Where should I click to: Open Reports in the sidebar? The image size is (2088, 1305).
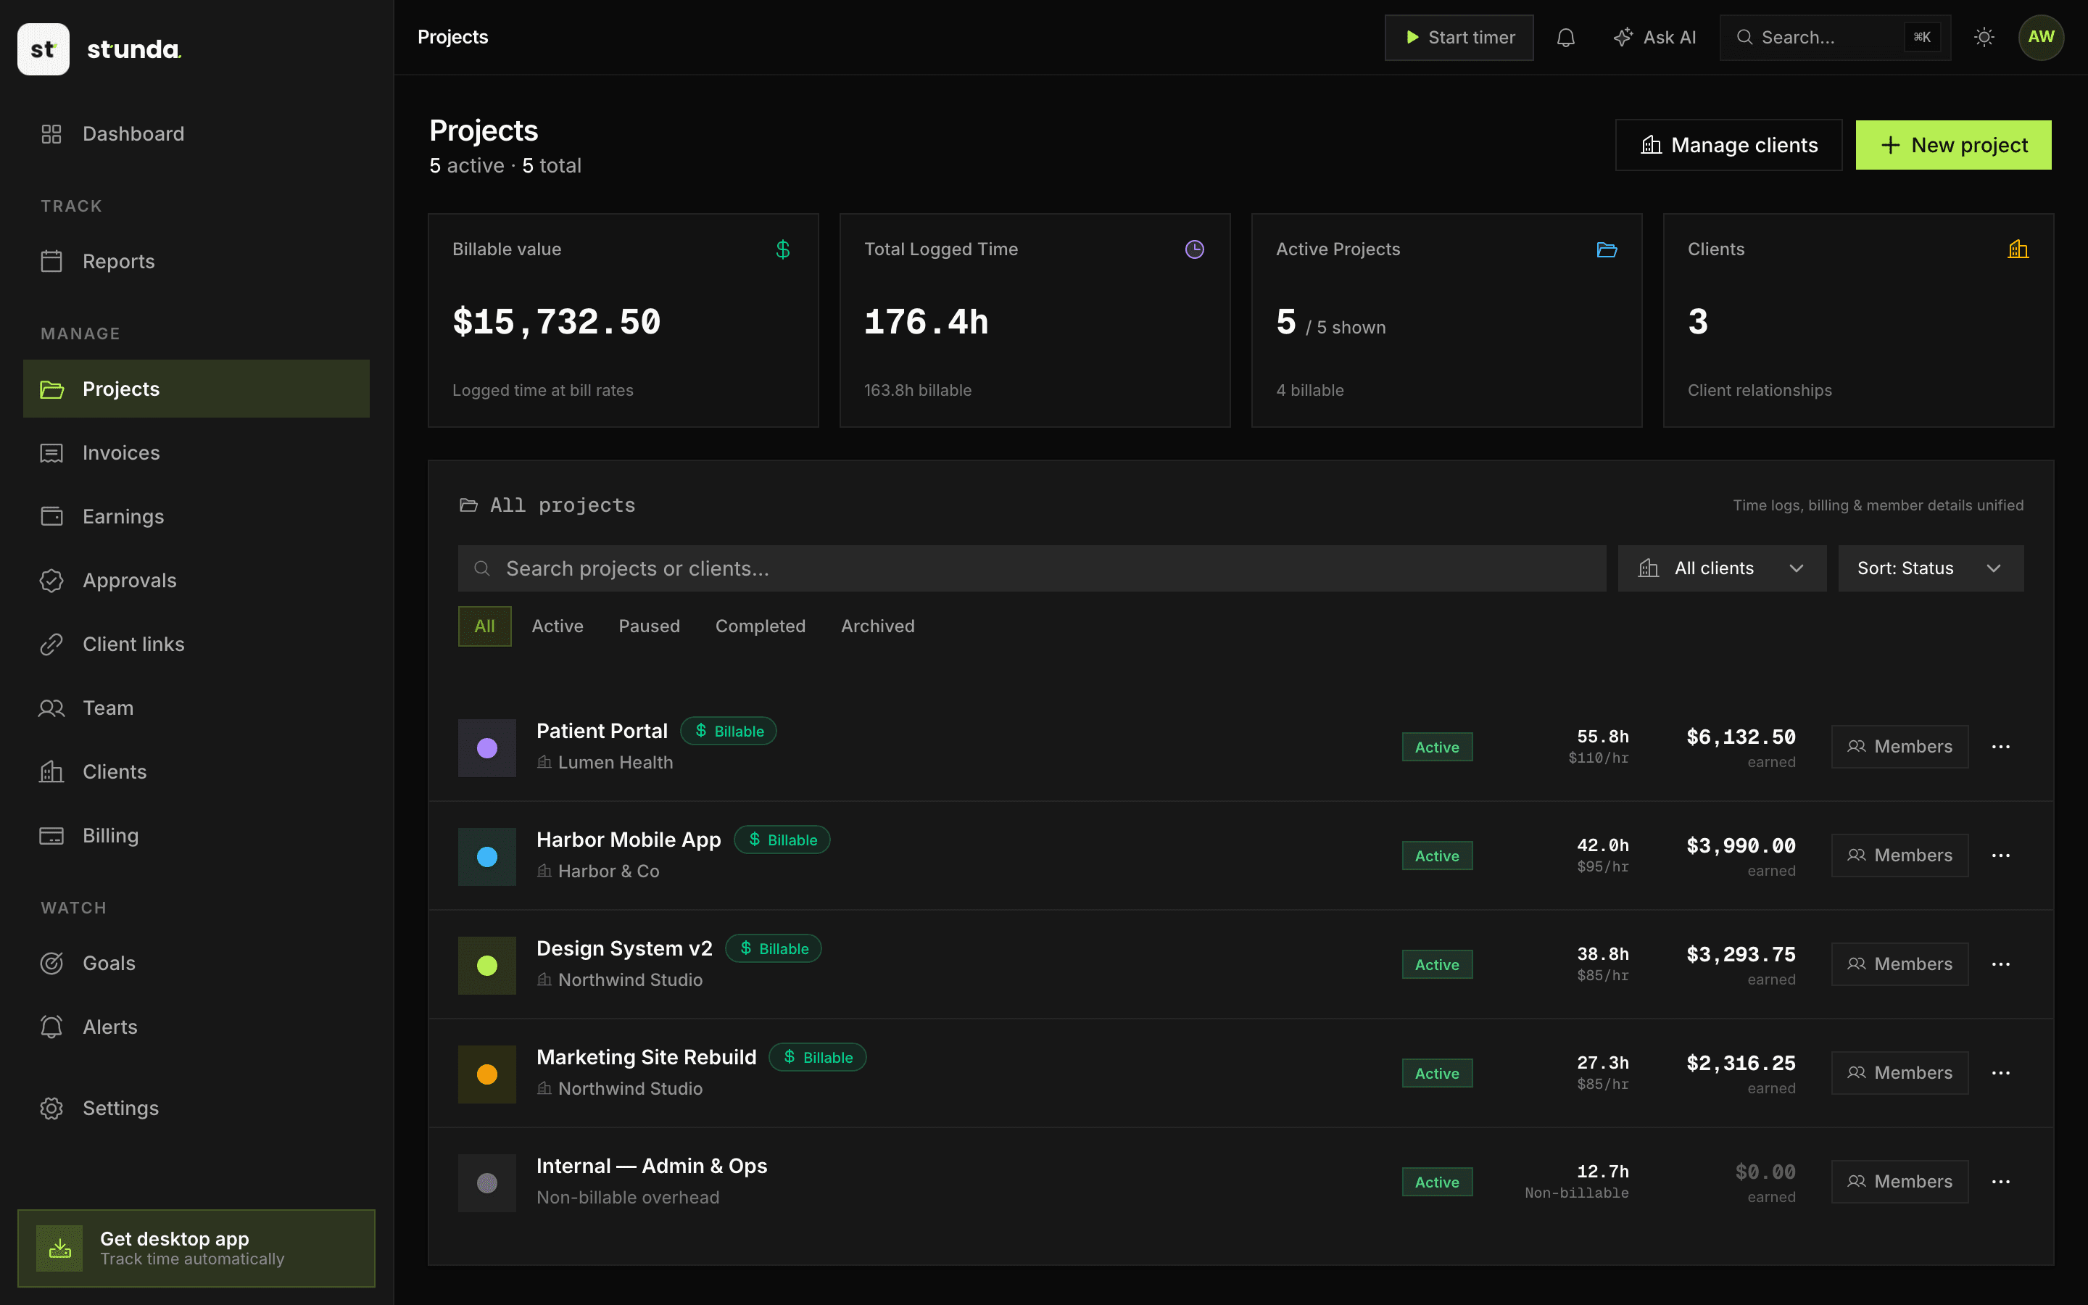196,262
